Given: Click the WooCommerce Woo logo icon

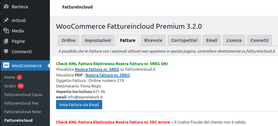Looking at the screenshot, I should pyautogui.click(x=6, y=65).
